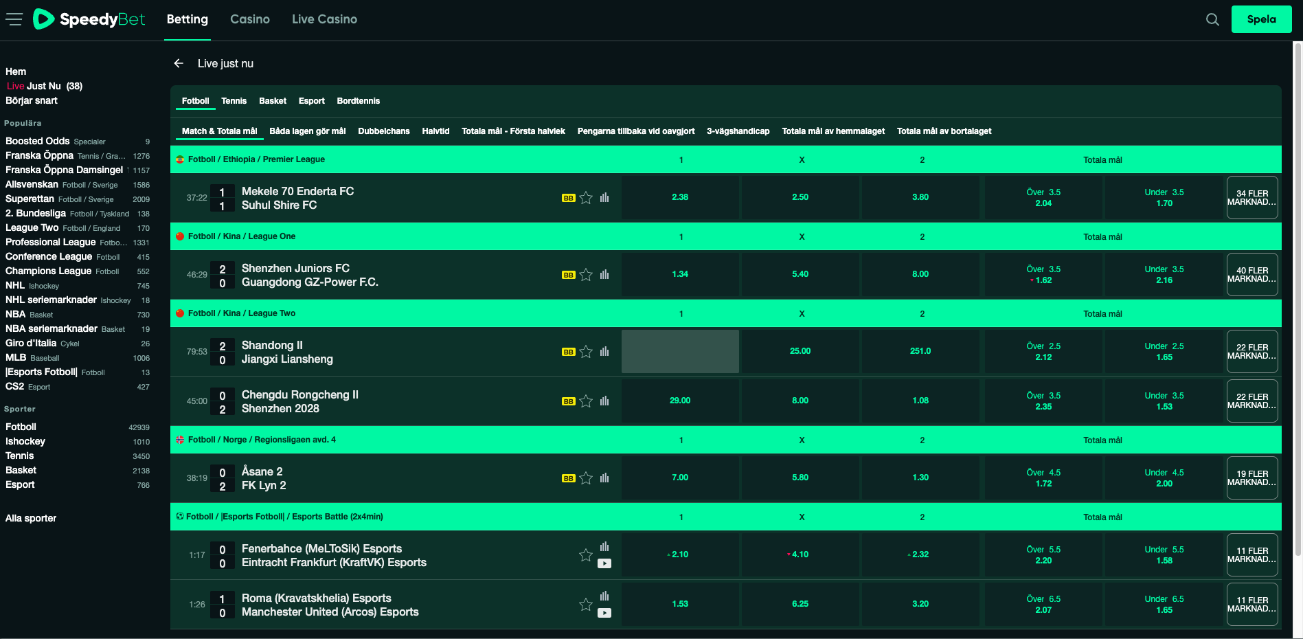The image size is (1303, 639).
Task: Open 40 fler marknader for Shenzhen Juniors
Action: pyautogui.click(x=1252, y=275)
